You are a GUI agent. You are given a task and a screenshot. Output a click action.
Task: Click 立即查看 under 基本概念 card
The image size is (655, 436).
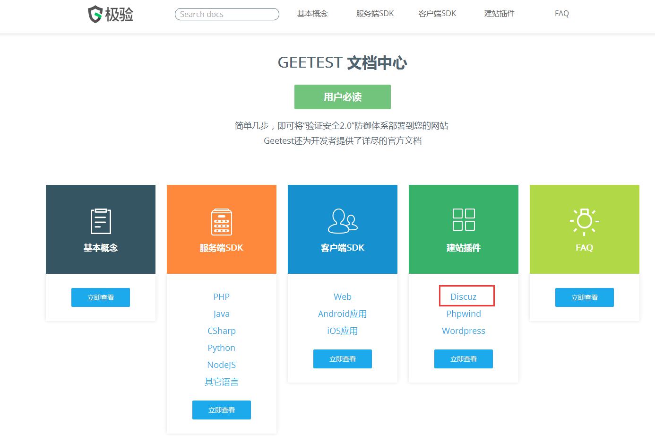[101, 297]
